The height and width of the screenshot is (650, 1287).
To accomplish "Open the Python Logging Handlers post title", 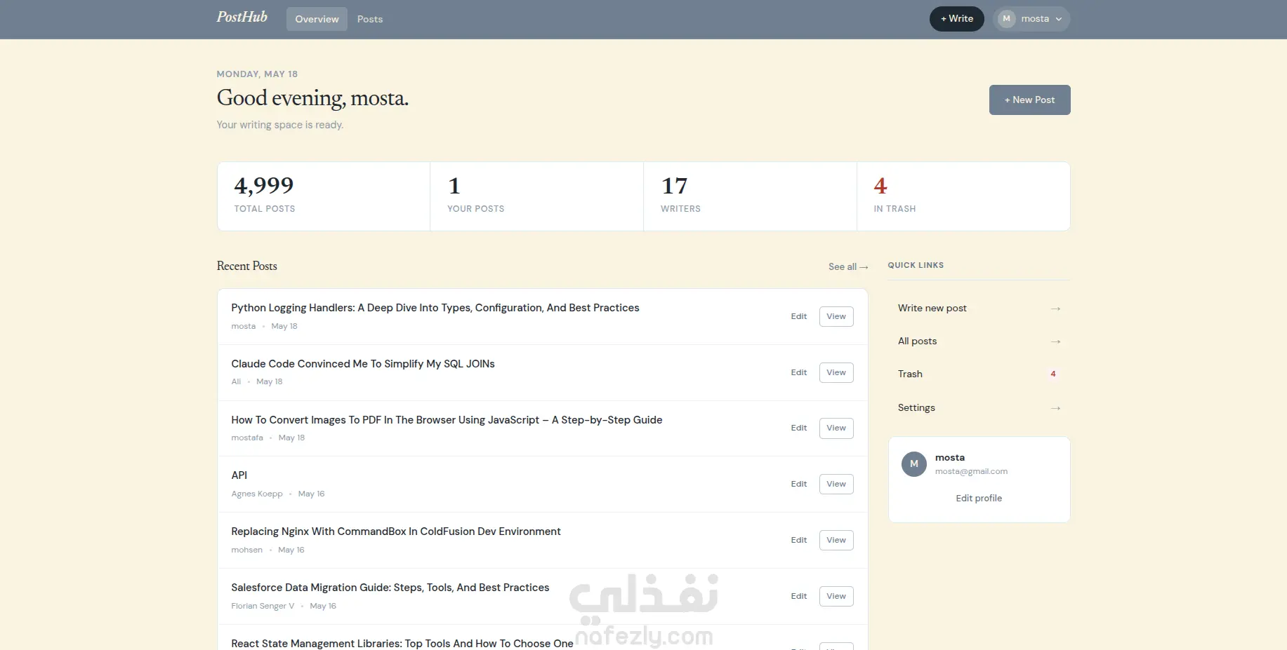I will 435,308.
